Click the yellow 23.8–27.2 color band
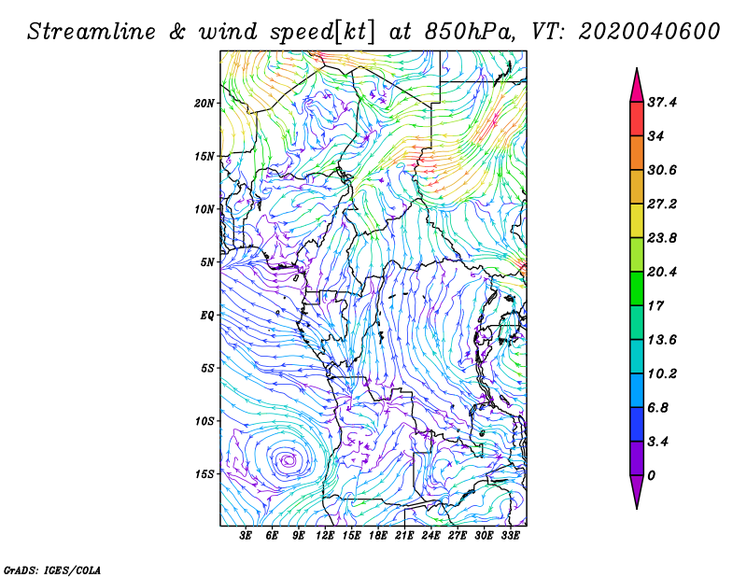 coord(637,220)
